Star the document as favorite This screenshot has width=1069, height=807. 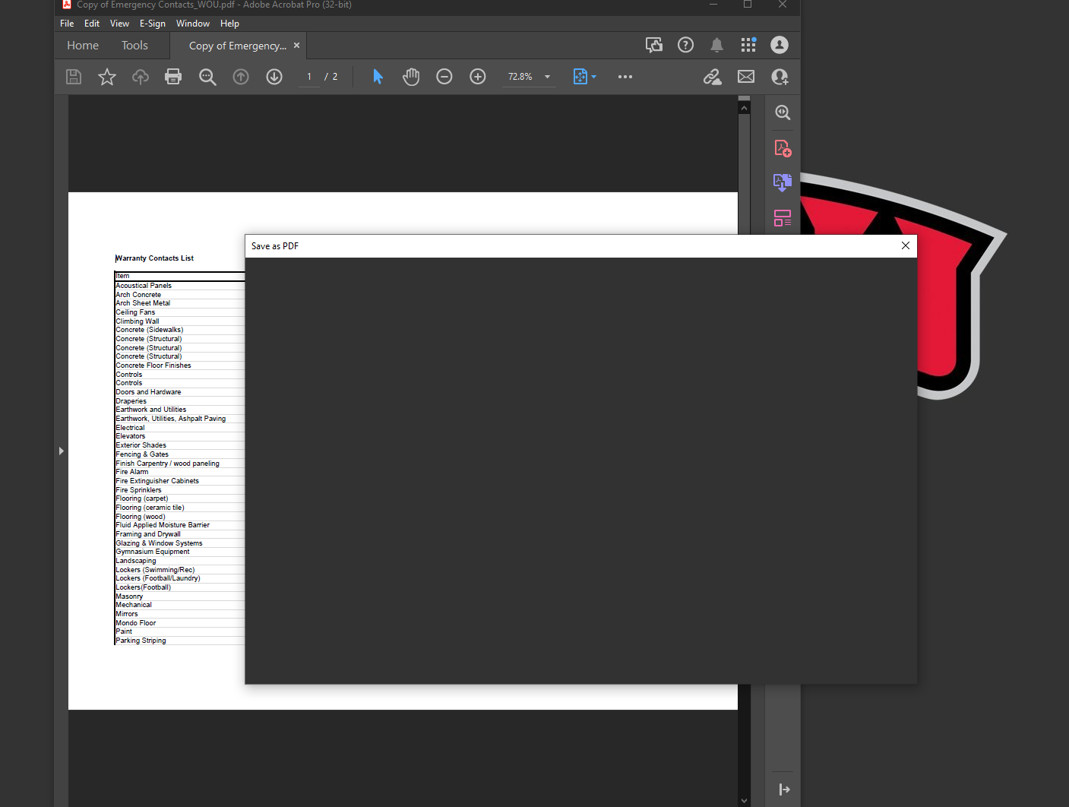tap(107, 77)
